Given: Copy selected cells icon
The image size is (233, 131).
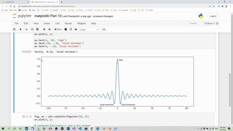Looking at the screenshot, I should [32, 29].
